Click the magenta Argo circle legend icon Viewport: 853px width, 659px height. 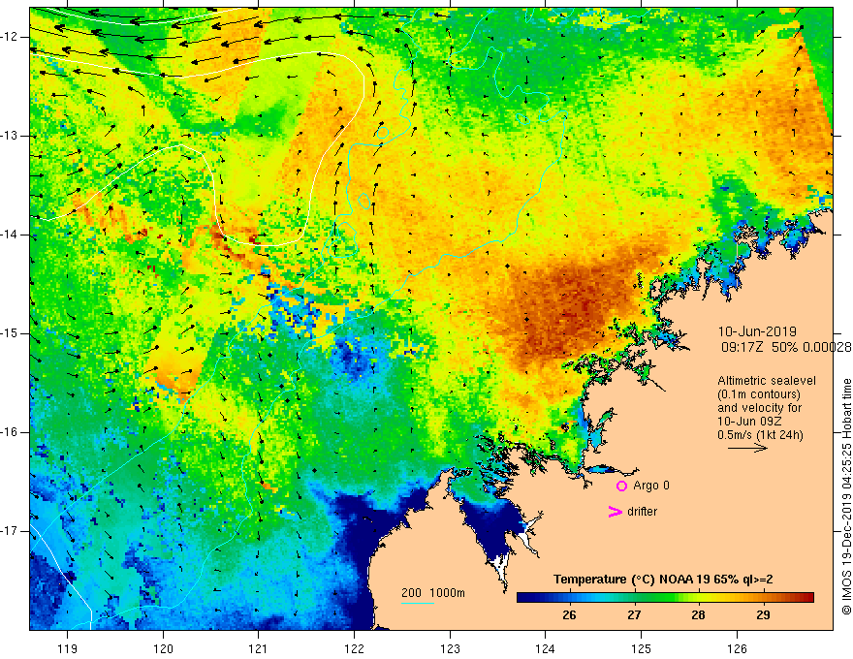coord(621,486)
